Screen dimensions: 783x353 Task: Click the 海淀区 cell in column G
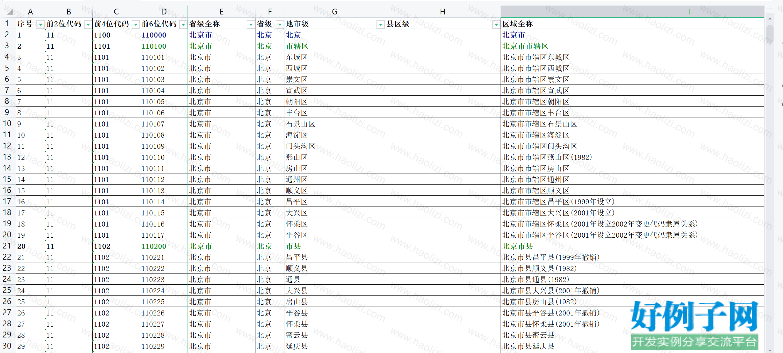point(335,135)
